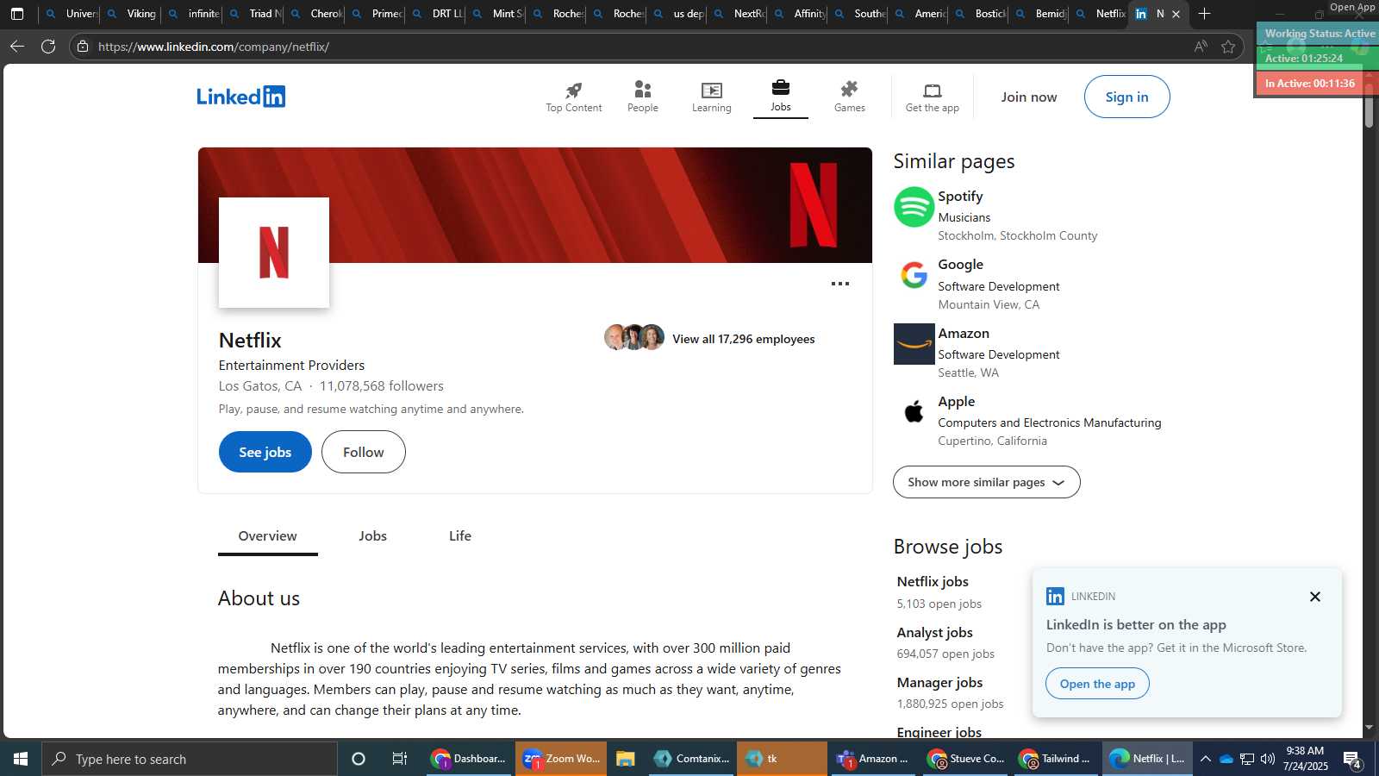Click 'Entertainment Providers' text
Screen dimensions: 1379x776
coord(291,366)
